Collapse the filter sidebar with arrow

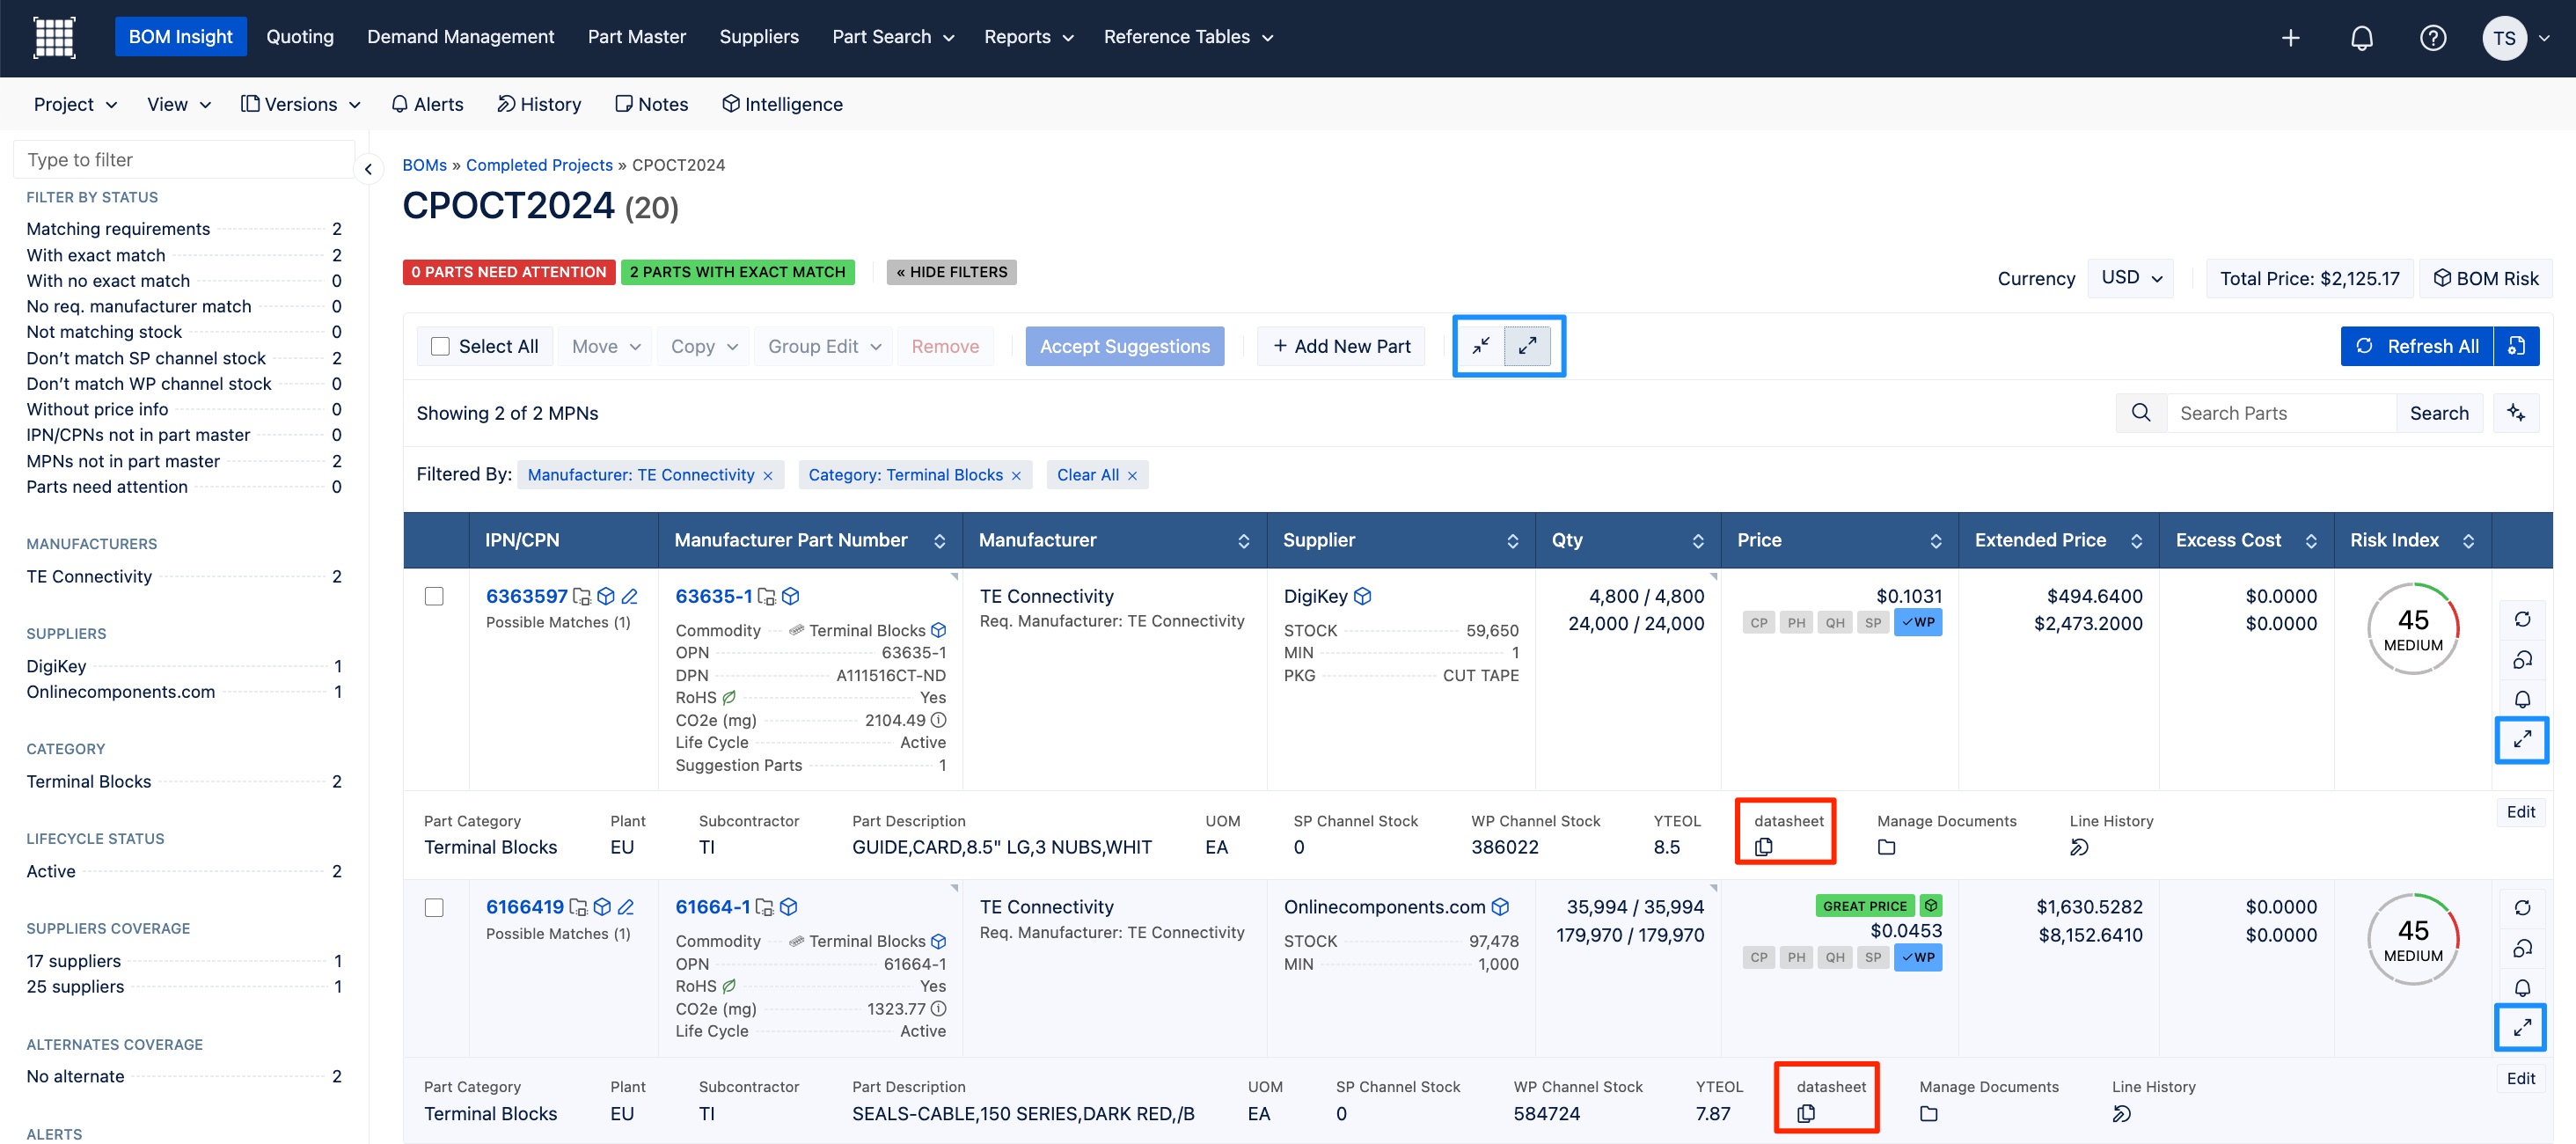368,169
